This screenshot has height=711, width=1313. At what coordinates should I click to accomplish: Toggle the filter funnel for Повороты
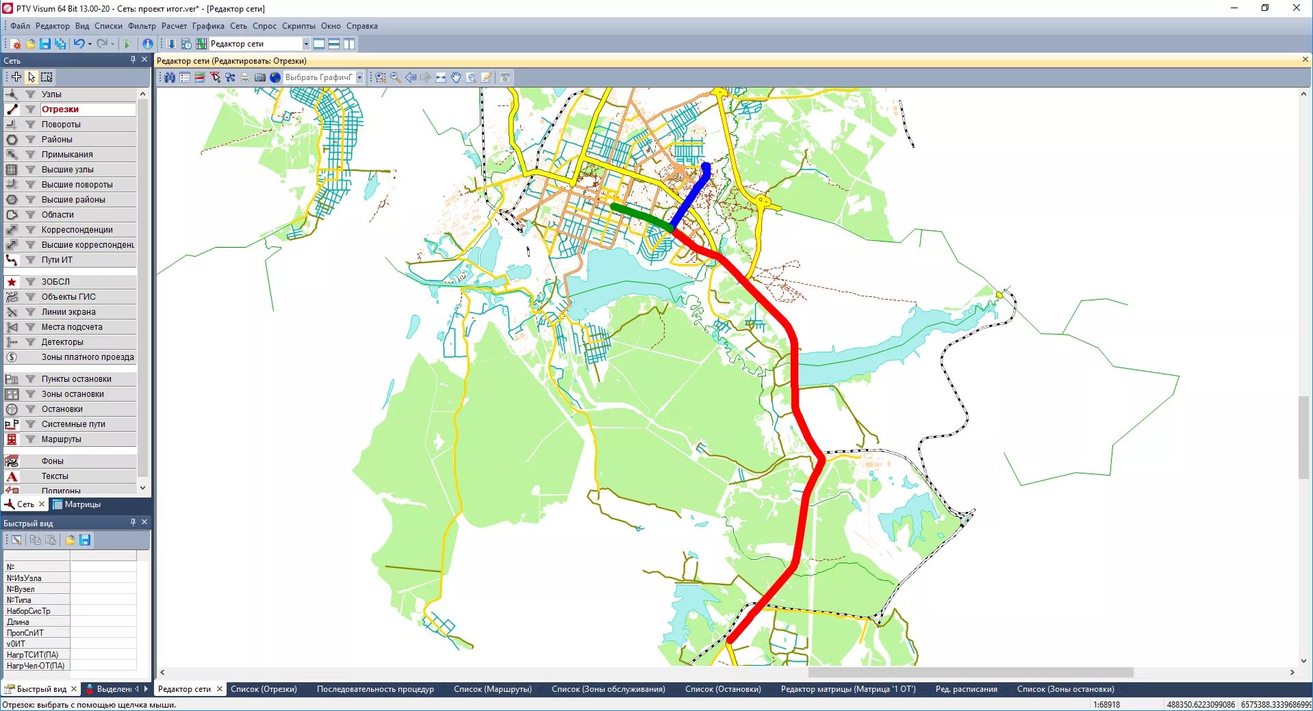(x=30, y=125)
